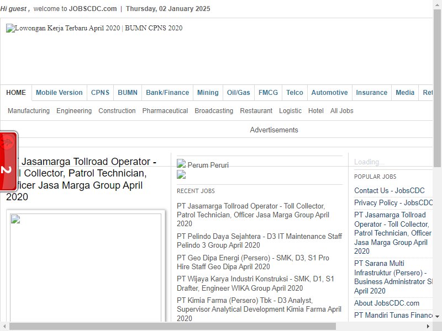This screenshot has width=442, height=331.
Task: Click the 'POPULAR JOBS' heading
Action: 375,177
